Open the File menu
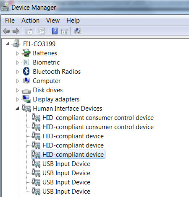The height and width of the screenshot is (197, 189). [10, 21]
